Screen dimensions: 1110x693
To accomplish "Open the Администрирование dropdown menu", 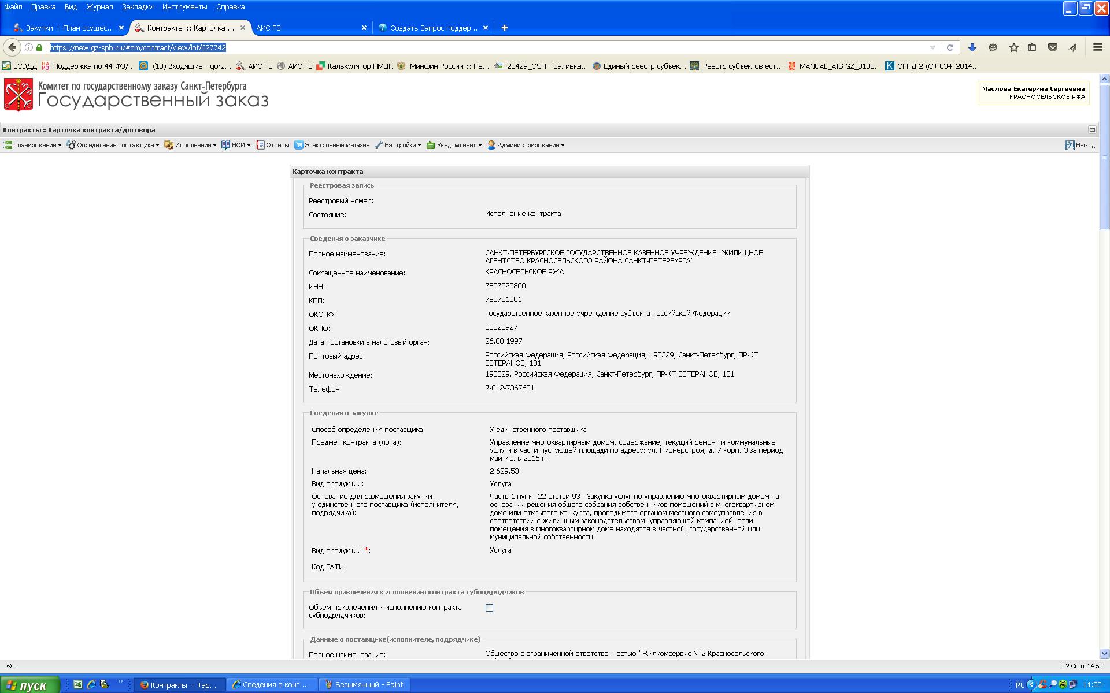I will [x=527, y=145].
